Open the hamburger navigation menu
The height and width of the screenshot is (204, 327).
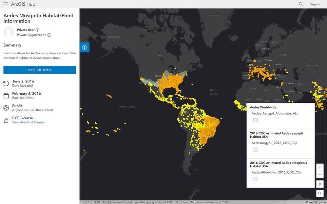[6, 4]
